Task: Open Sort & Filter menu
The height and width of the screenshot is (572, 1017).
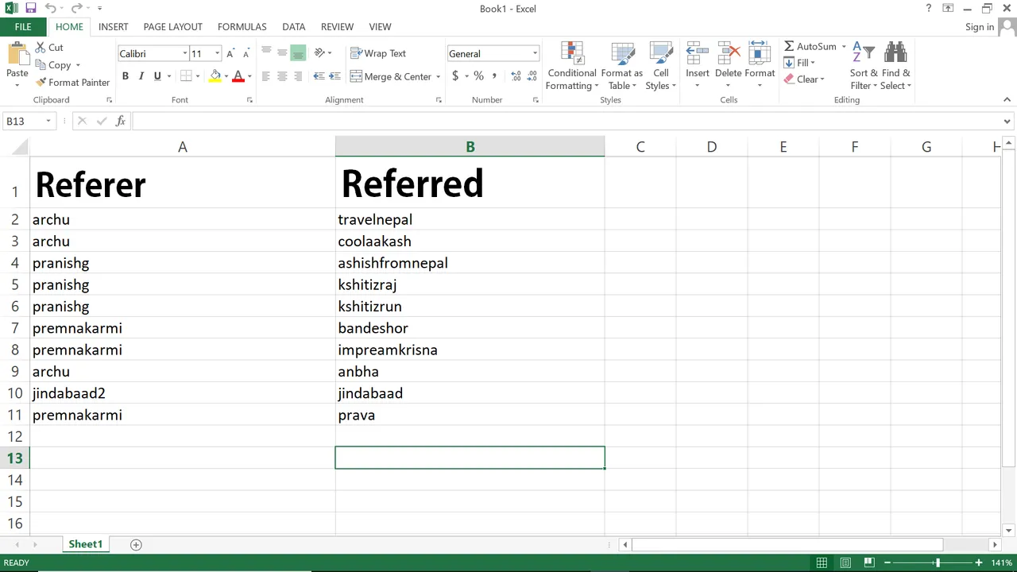Action: (864, 67)
